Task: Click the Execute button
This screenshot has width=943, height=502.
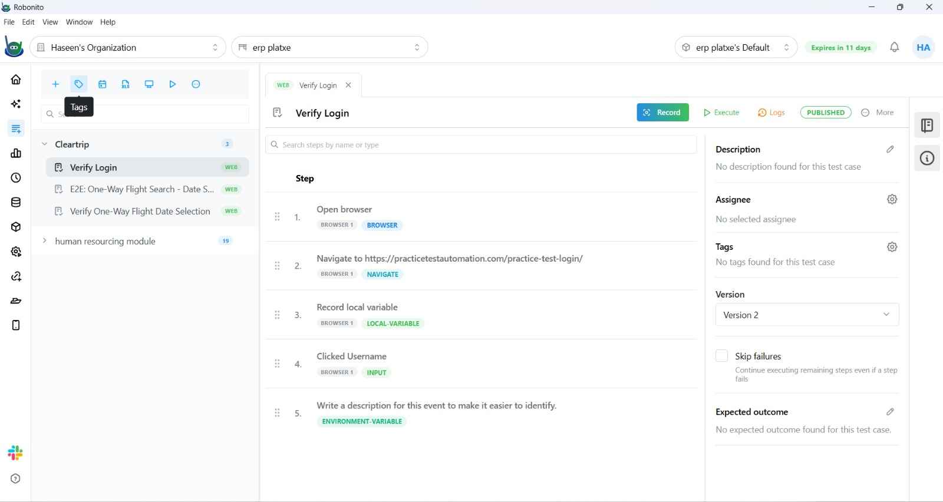Action: [x=721, y=113]
